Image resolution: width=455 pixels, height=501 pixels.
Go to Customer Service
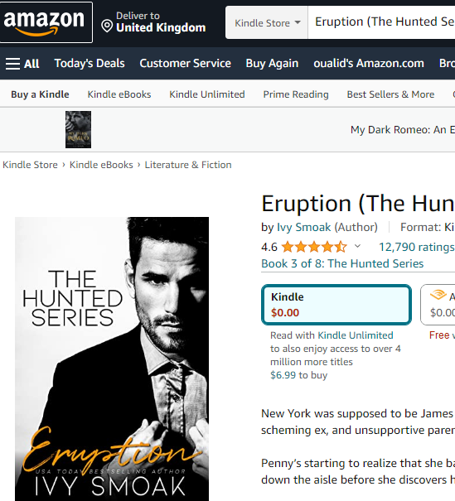pyautogui.click(x=185, y=63)
